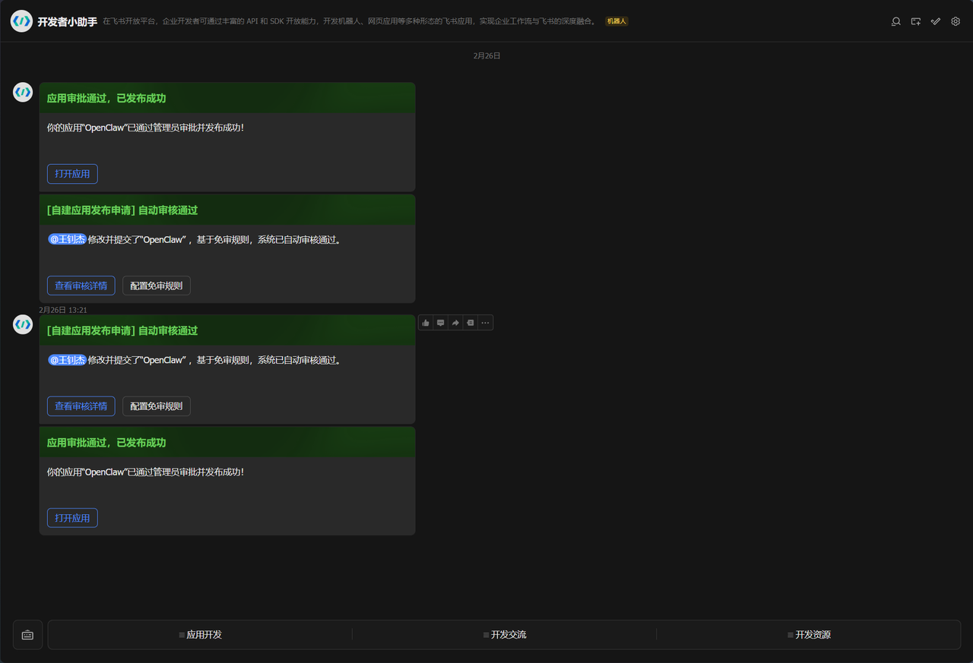Click the bot avatar below the 13:21 timestamp

[x=23, y=324]
